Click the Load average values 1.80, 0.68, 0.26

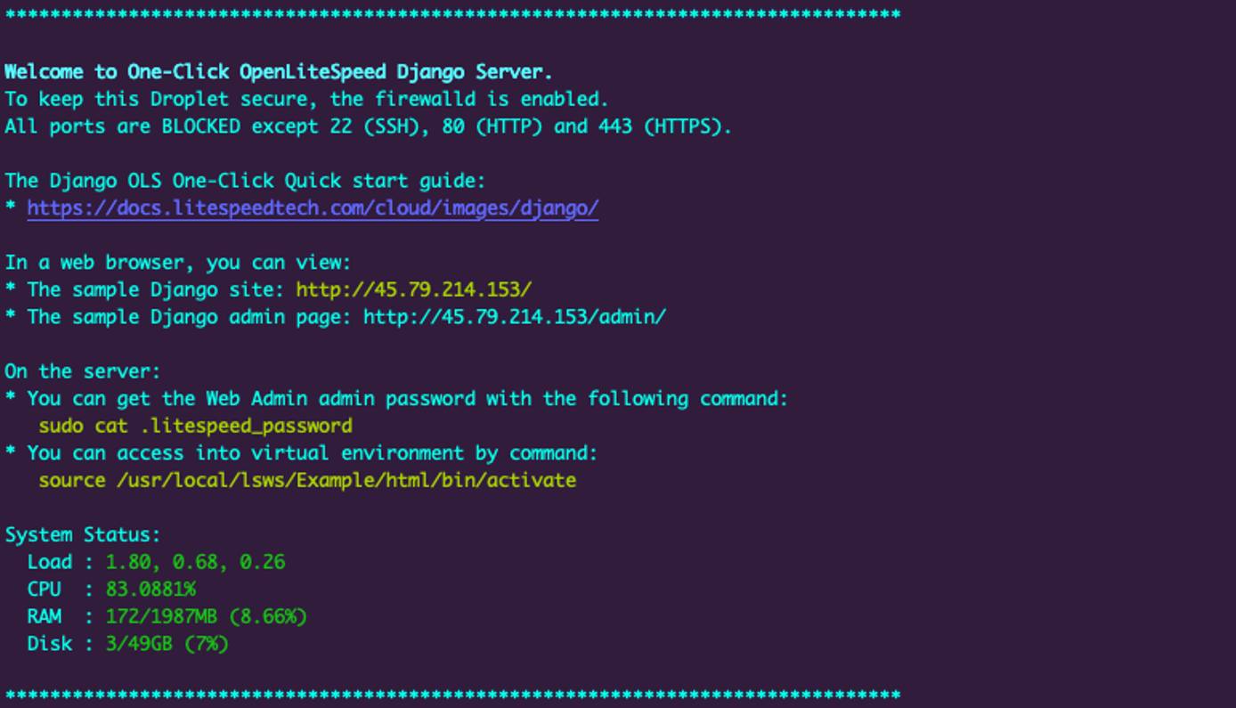[x=195, y=562]
